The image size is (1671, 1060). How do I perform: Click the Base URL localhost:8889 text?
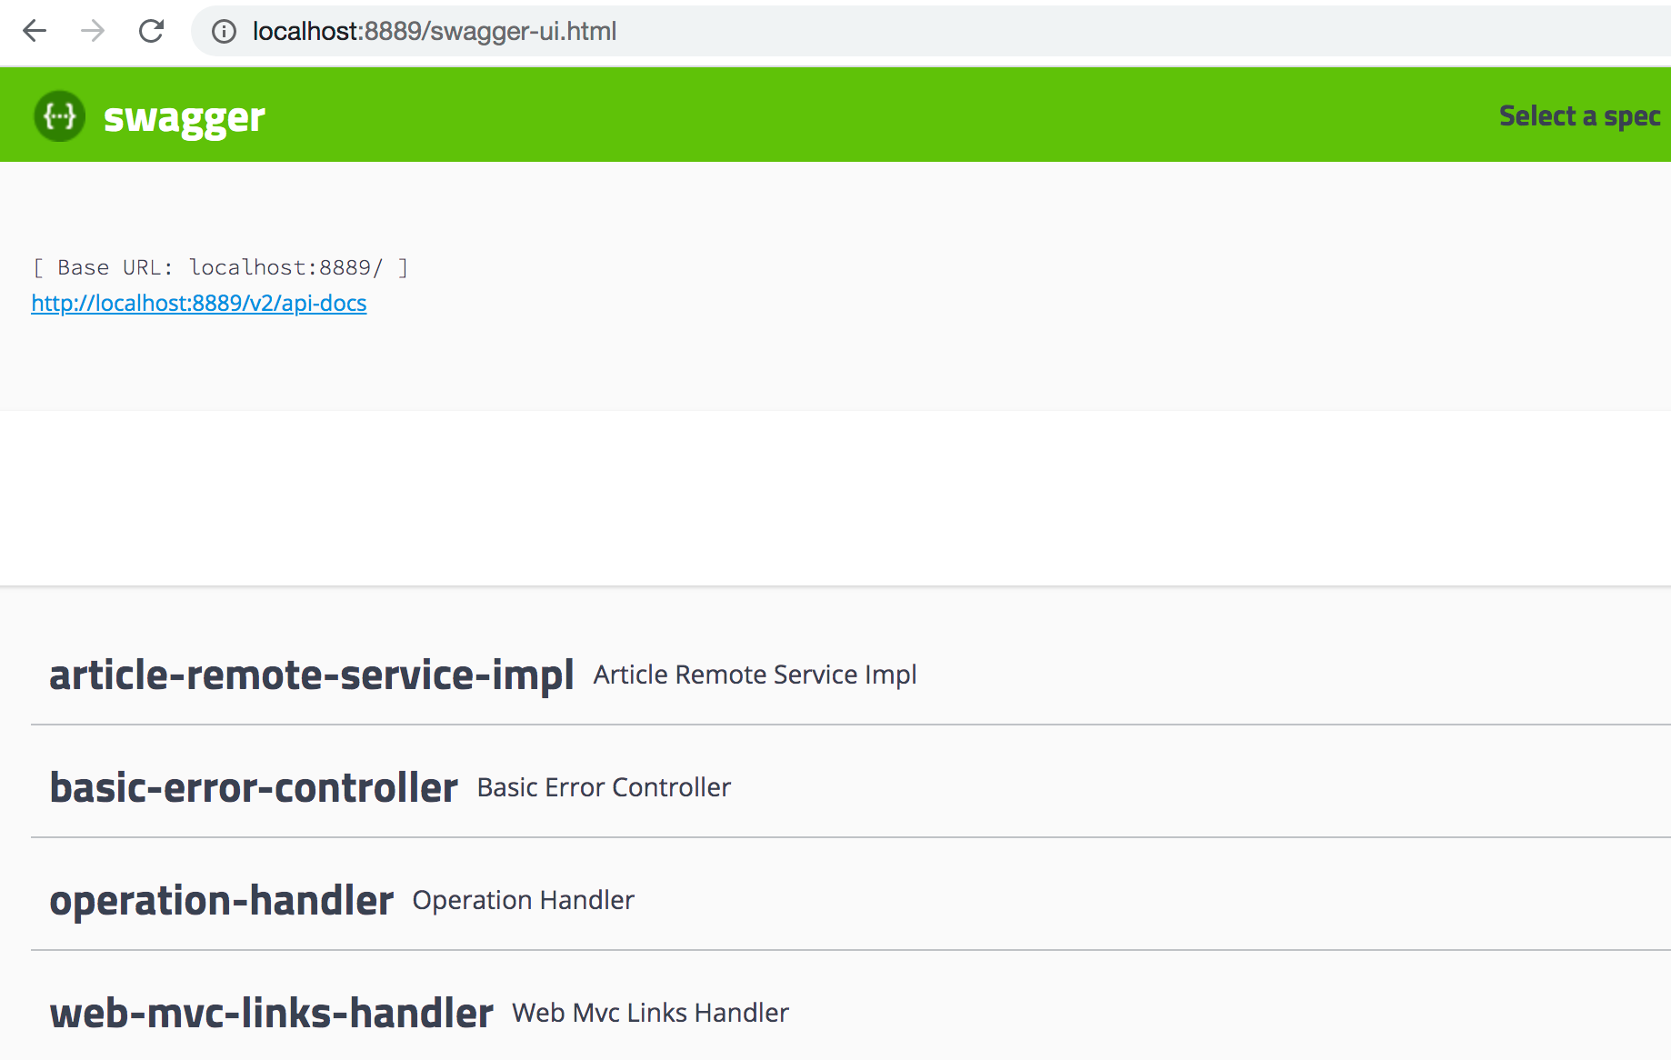(220, 267)
